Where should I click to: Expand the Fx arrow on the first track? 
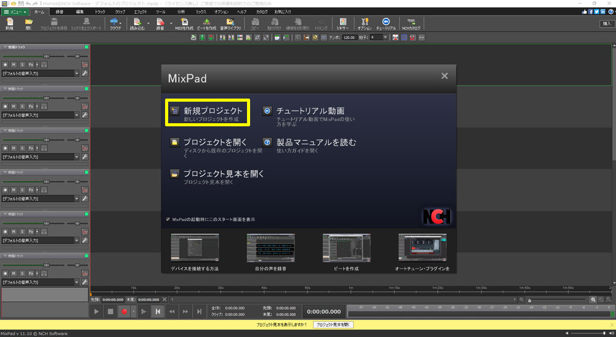(x=38, y=65)
